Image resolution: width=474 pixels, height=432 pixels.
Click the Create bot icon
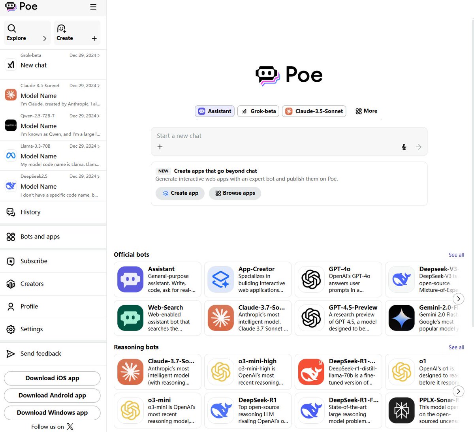(x=62, y=28)
